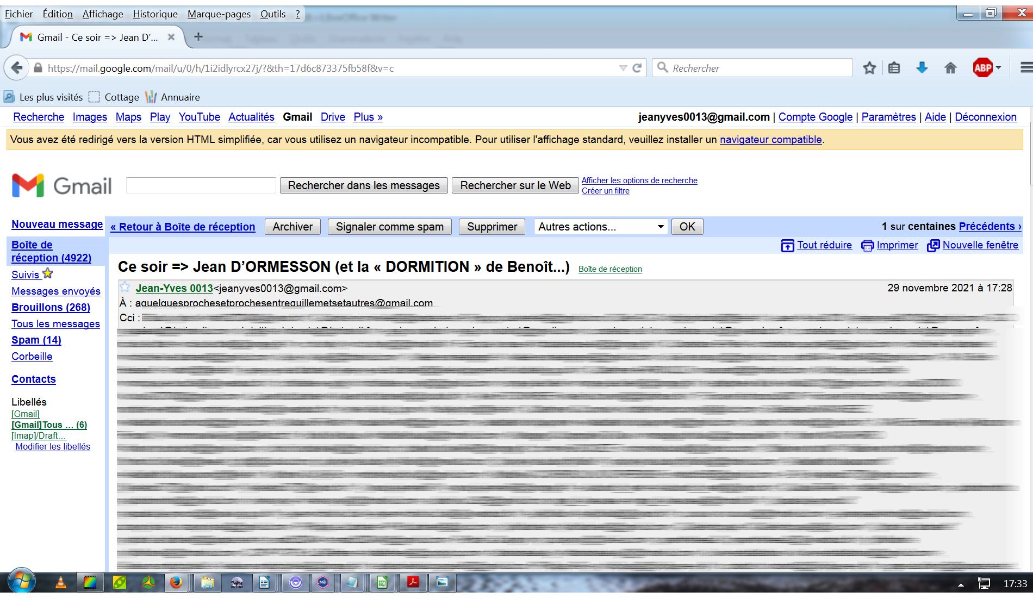
Task: Open the YouTube link
Action: click(199, 117)
